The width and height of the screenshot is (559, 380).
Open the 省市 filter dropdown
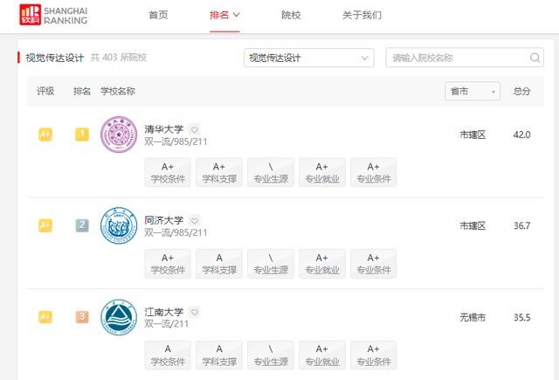473,91
